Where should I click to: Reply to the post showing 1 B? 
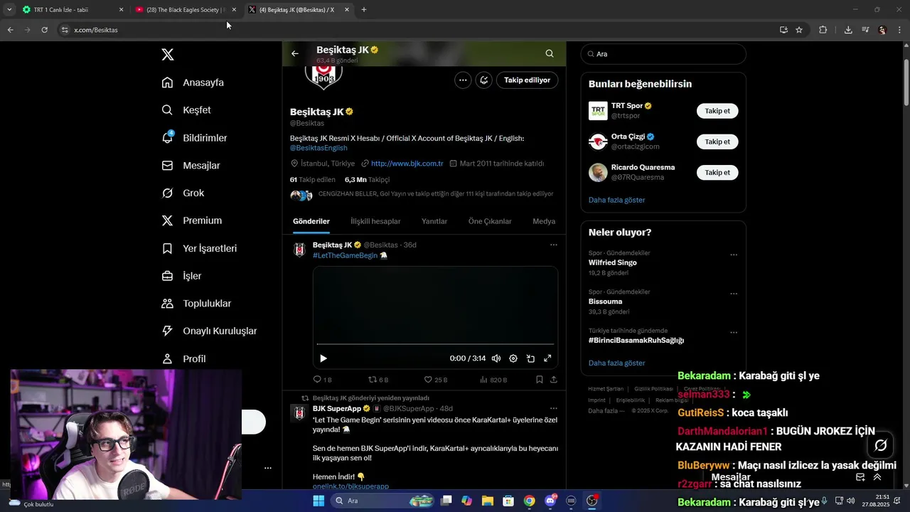(x=322, y=380)
